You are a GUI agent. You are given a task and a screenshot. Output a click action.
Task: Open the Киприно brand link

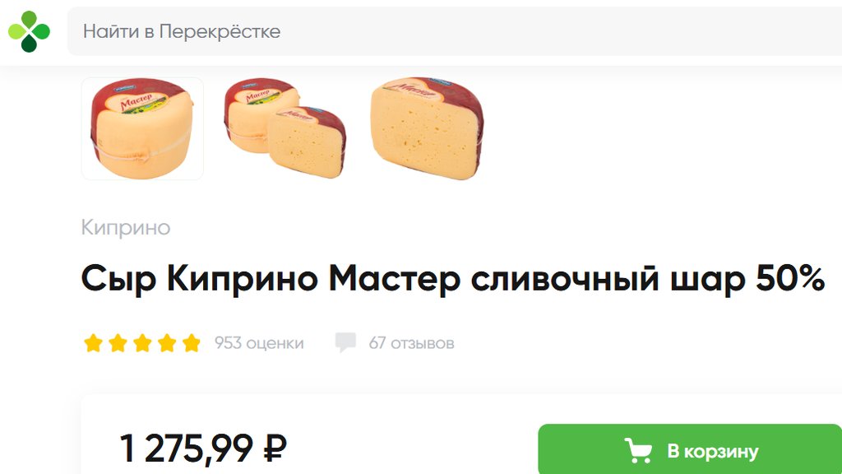pos(126,227)
